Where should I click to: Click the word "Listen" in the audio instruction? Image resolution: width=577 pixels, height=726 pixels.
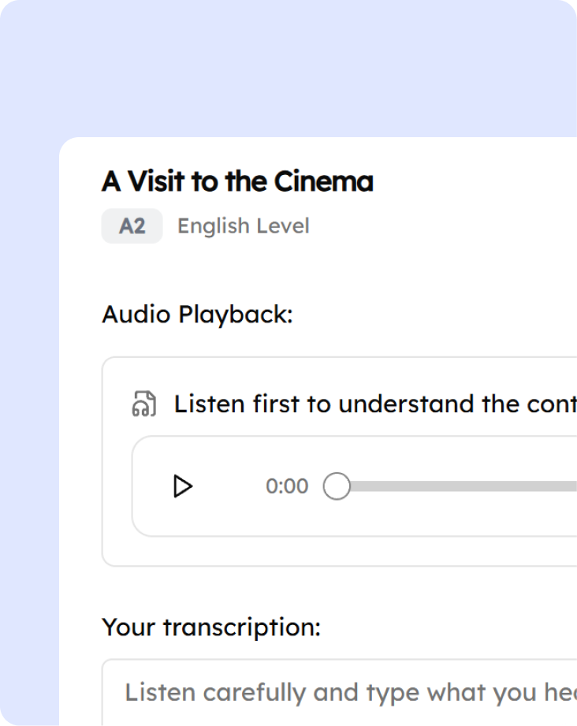click(210, 404)
